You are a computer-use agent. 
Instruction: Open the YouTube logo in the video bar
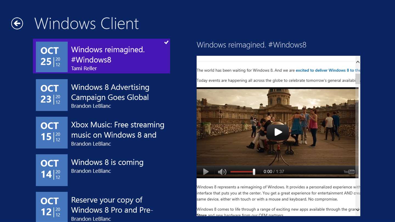tap(349, 172)
